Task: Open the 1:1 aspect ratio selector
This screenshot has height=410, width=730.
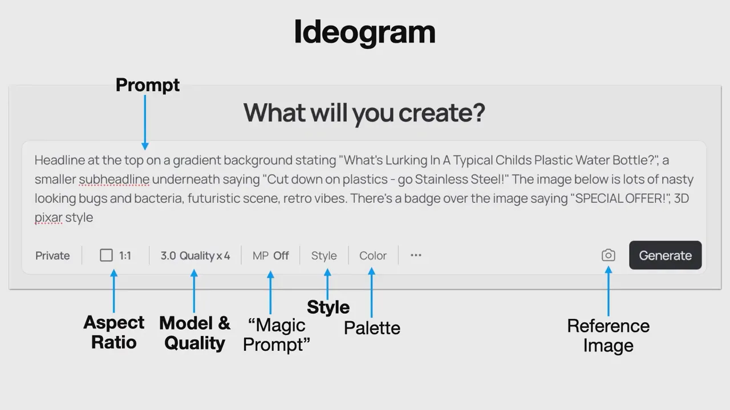Action: coord(115,255)
